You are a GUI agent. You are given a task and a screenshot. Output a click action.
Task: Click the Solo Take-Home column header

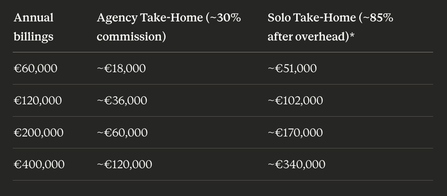(x=330, y=27)
